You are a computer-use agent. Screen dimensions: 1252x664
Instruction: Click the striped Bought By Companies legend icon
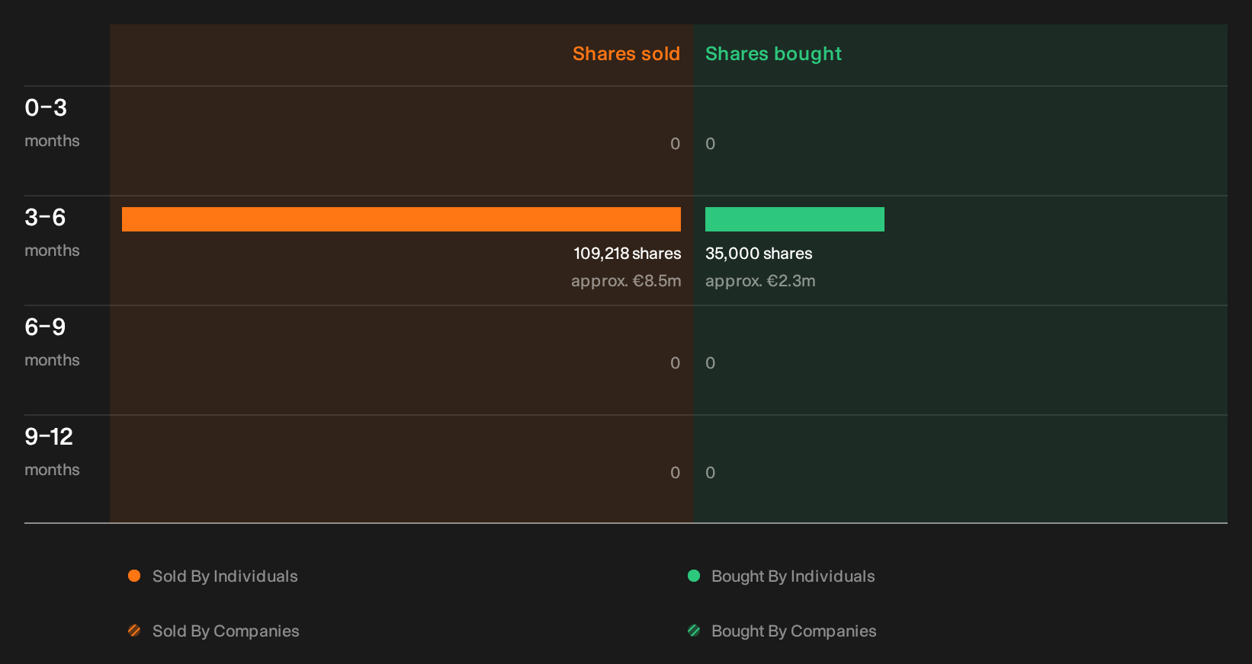pos(694,630)
